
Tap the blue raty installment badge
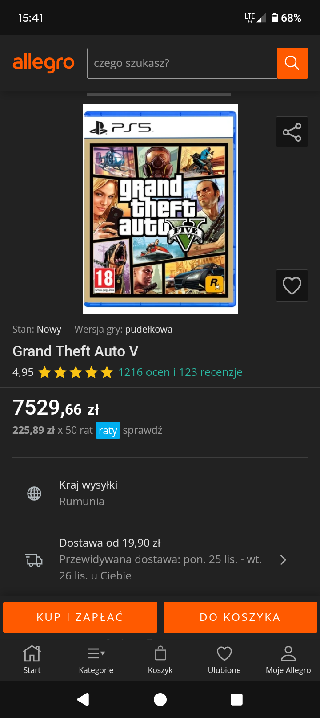point(108,431)
